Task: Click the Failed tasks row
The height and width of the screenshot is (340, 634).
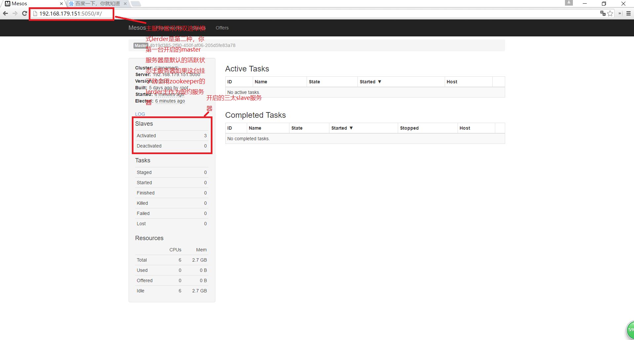Action: 172,213
